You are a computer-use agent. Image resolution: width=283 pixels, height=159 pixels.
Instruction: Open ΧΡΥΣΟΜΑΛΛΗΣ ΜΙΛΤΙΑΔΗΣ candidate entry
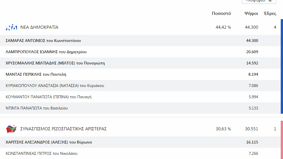(x=140, y=63)
